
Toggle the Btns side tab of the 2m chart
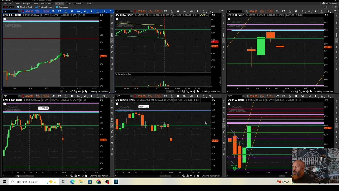pyautogui.click(x=112, y=34)
